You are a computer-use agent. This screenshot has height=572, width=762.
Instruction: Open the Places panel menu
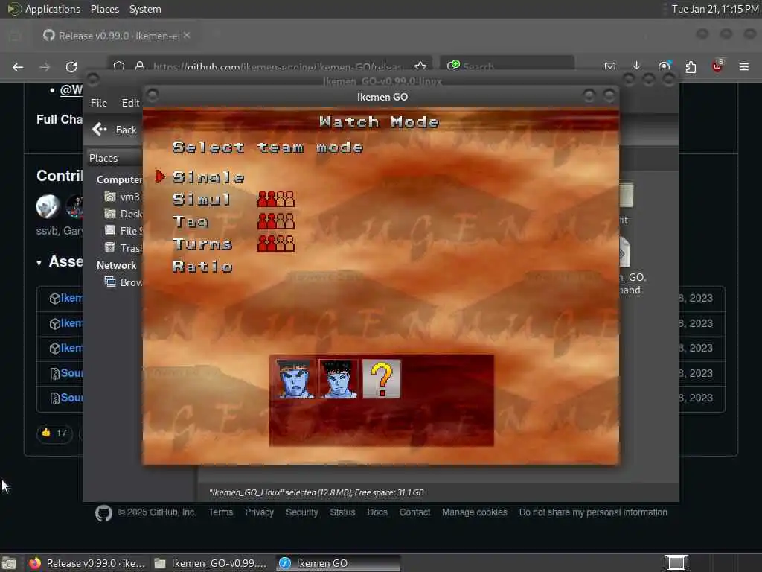point(104,9)
